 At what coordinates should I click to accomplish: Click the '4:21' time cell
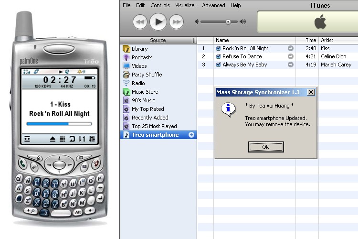(x=311, y=56)
